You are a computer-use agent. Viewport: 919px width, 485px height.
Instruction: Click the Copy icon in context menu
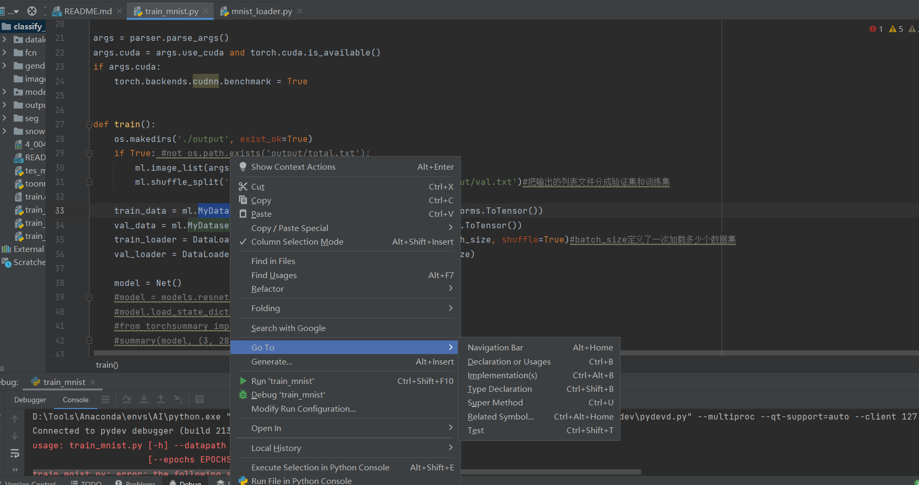(243, 200)
